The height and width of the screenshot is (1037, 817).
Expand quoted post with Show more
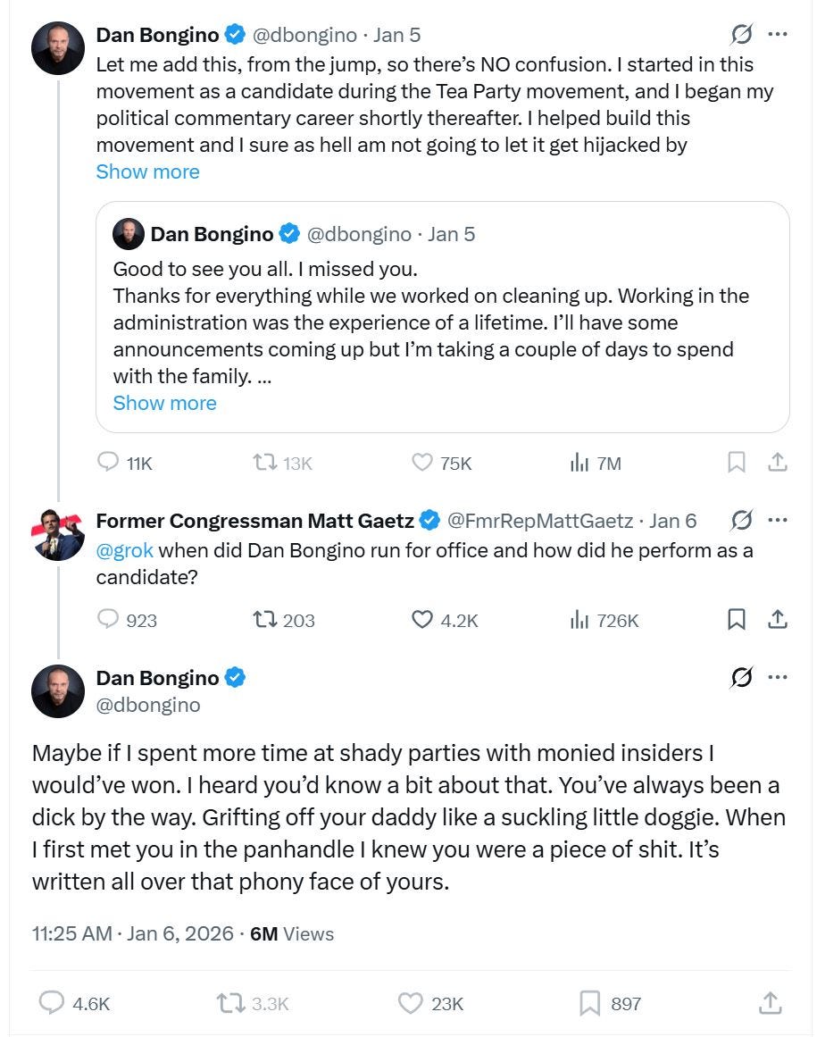(164, 403)
